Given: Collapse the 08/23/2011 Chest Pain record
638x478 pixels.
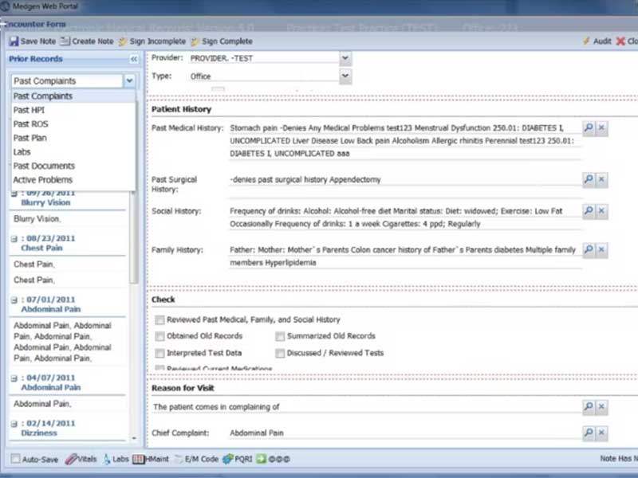Looking at the screenshot, I should click(x=14, y=238).
